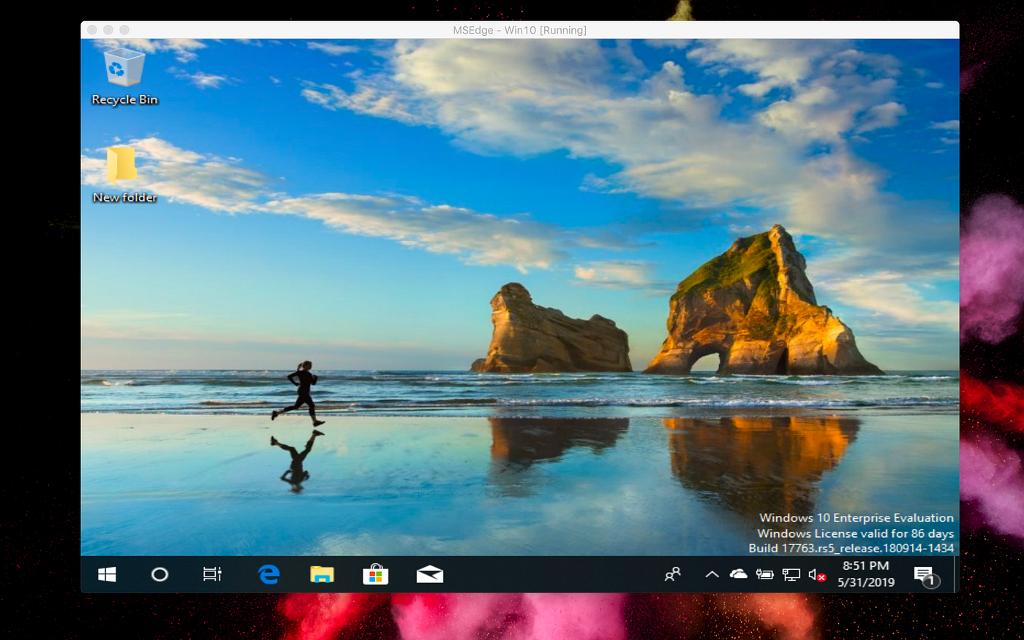Launch Microsoft Store from taskbar
The image size is (1024, 640).
pyautogui.click(x=375, y=574)
